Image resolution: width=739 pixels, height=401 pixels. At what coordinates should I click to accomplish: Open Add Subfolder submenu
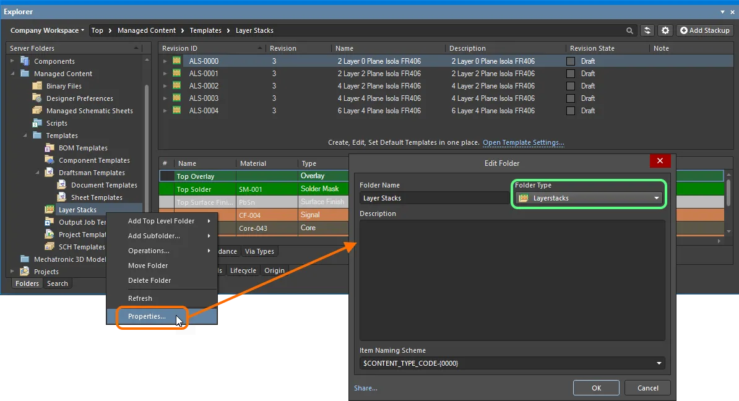[x=162, y=236]
